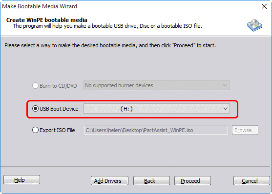Image resolution: width=272 pixels, height=194 pixels.
Task: Click the Browse button
Action: tap(245, 130)
